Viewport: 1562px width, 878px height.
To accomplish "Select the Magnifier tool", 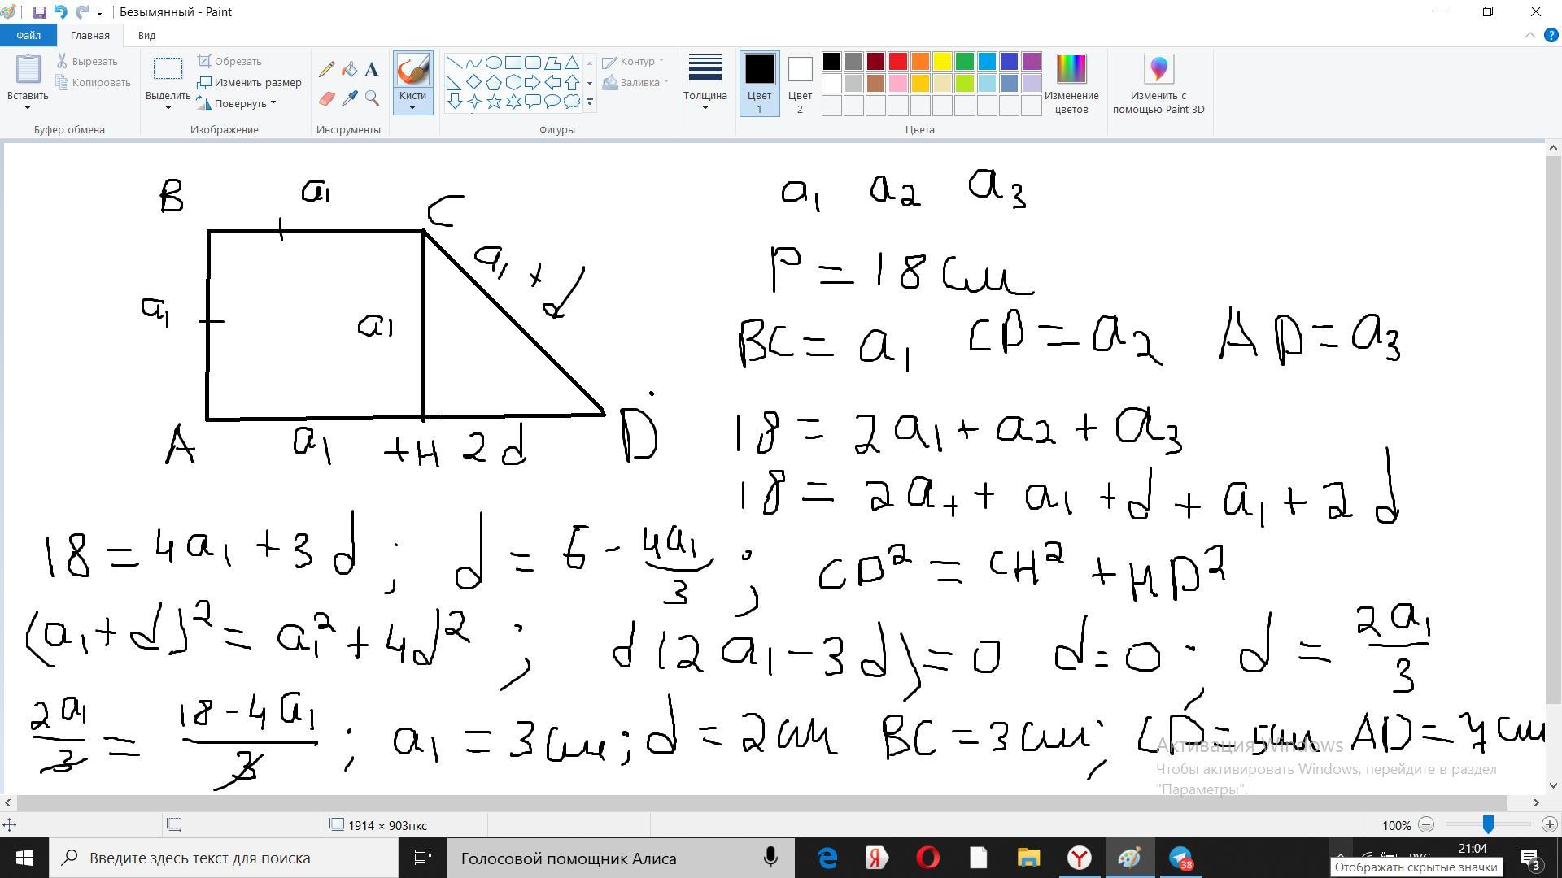I will tap(372, 98).
